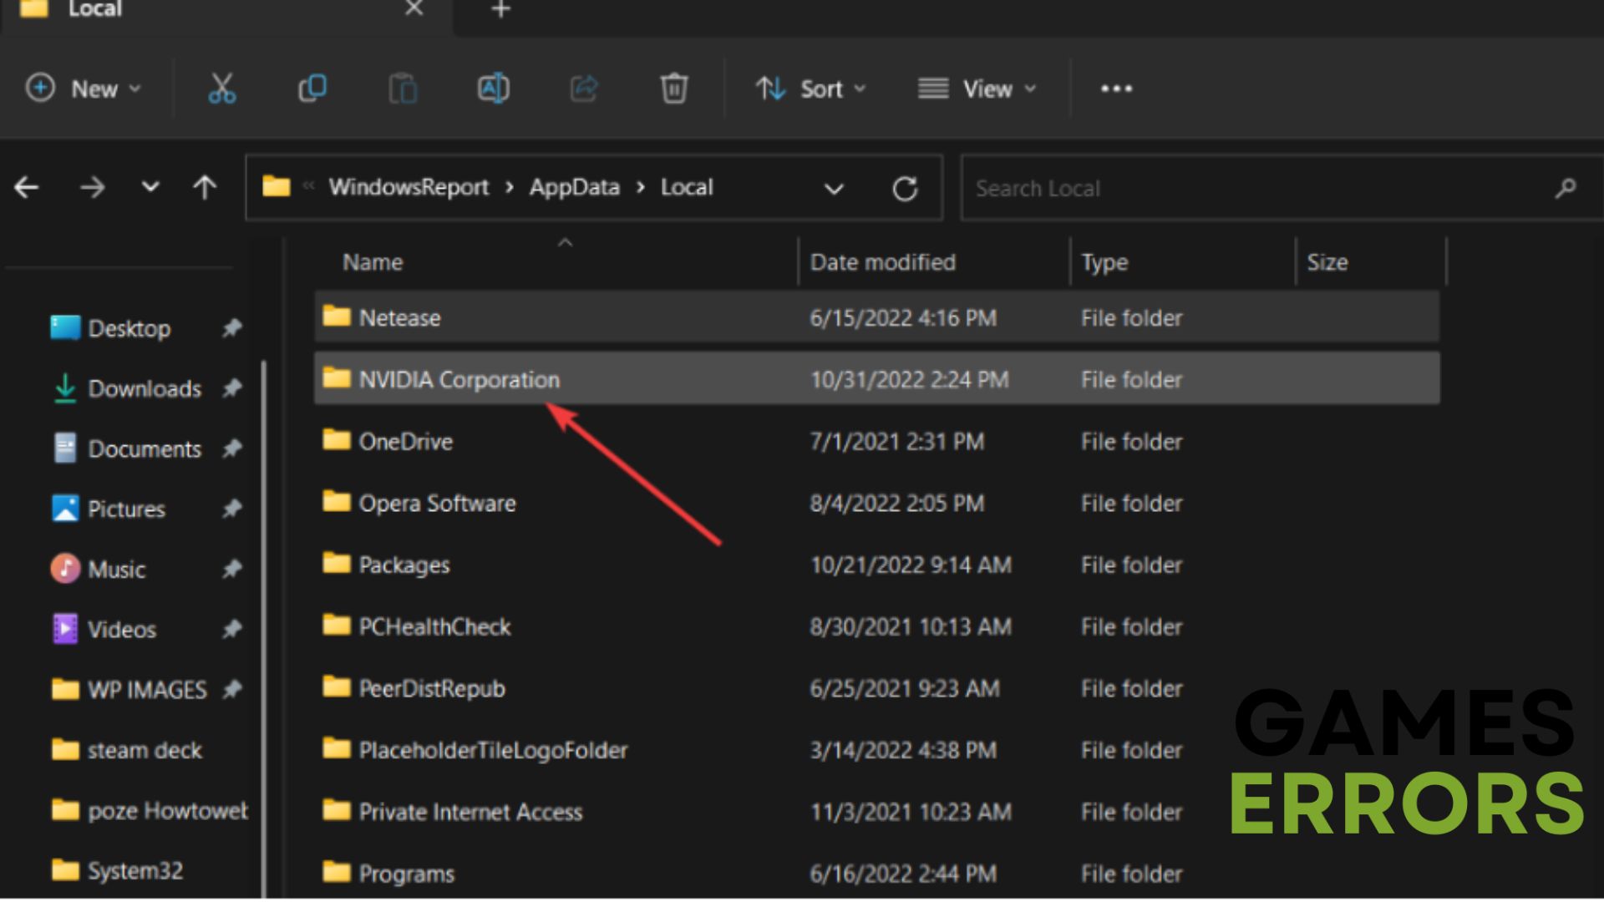1604x902 pixels.
Task: Sort by Date modified column header
Action: 882,262
